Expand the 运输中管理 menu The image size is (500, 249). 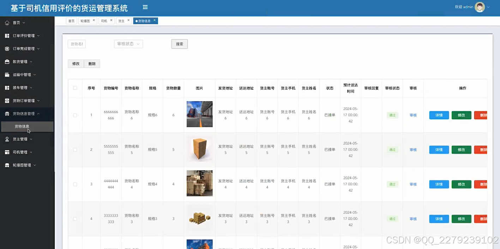point(35,75)
